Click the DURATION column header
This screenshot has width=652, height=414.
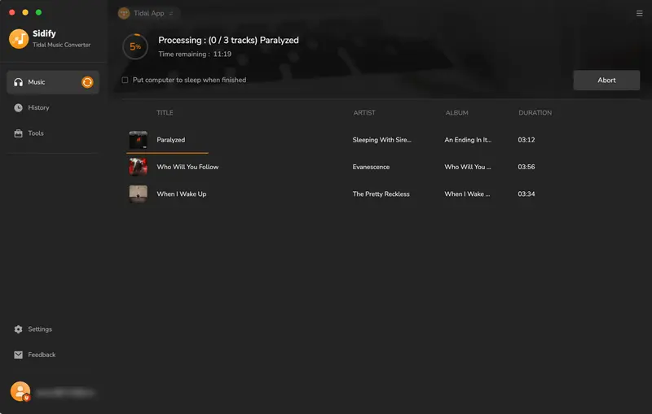pos(535,113)
